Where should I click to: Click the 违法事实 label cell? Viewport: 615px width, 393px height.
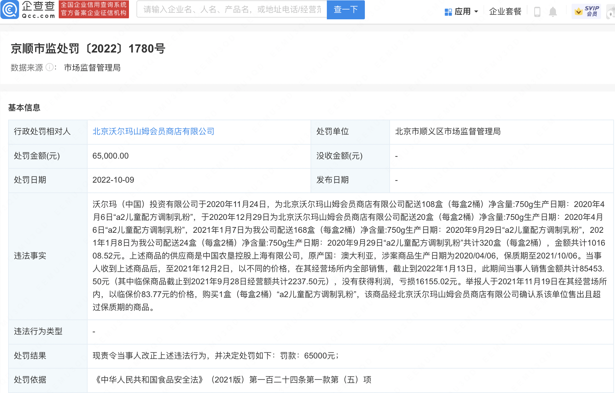tap(48, 256)
